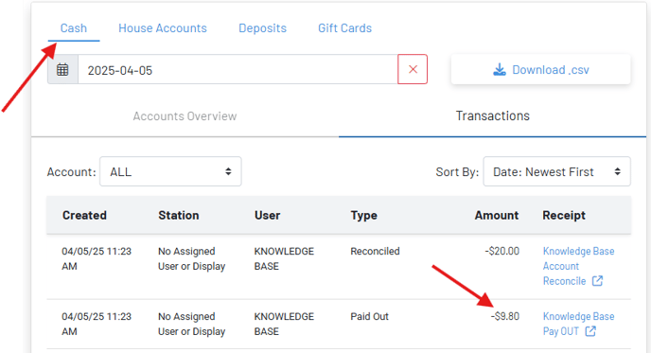The image size is (651, 353).
Task: Click the Created column header
Action: [x=84, y=215]
